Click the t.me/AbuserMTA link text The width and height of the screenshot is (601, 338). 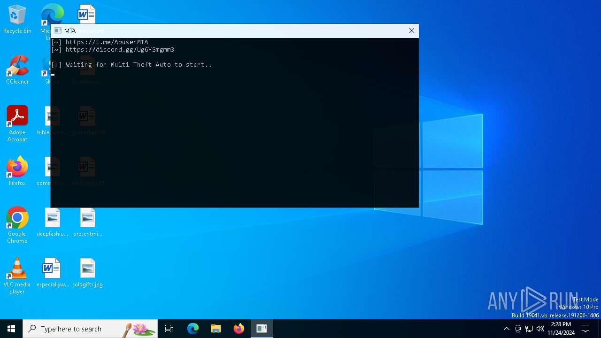107,42
